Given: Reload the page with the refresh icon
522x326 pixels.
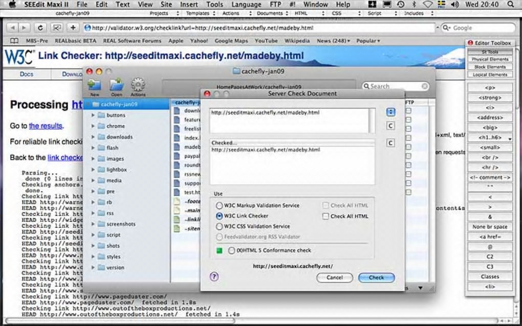Looking at the screenshot, I should coord(40,28).
